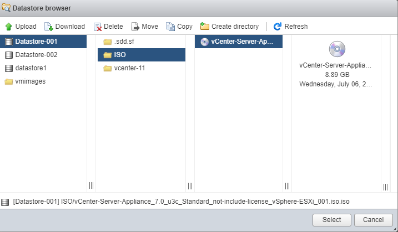The width and height of the screenshot is (398, 232).
Task: Click resize handle after details pane
Action: 386,187
